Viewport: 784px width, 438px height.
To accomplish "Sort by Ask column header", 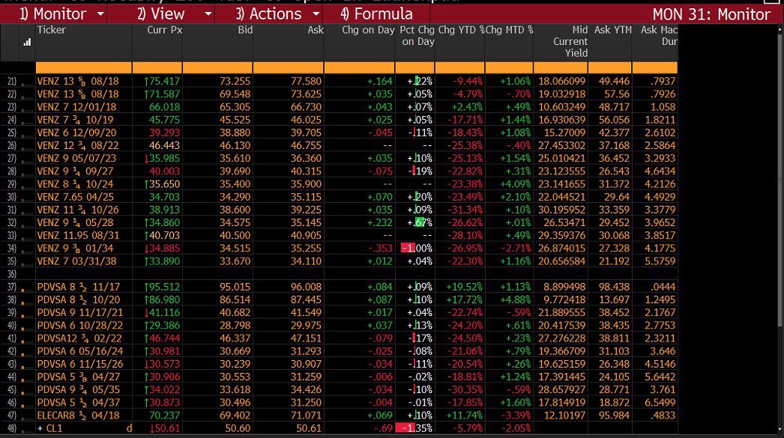I will (316, 30).
